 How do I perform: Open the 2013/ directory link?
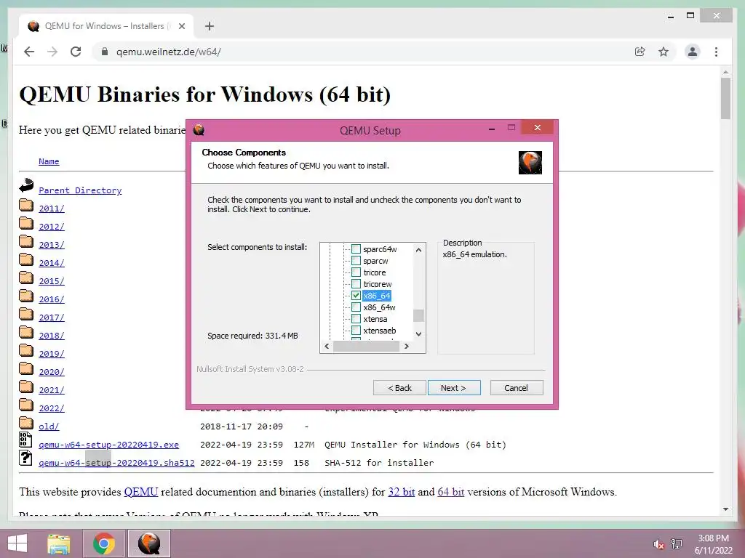(x=52, y=245)
